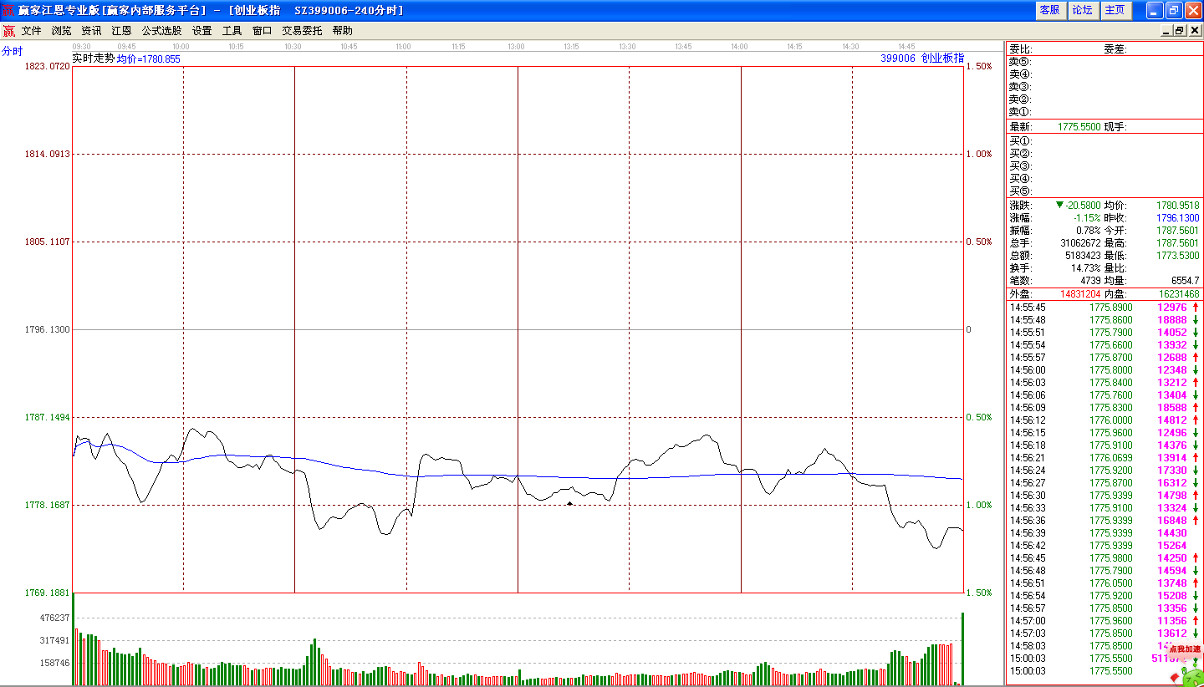This screenshot has height=687, width=1204.
Task: Click the 均量 value 6554.7
Action: (1186, 280)
